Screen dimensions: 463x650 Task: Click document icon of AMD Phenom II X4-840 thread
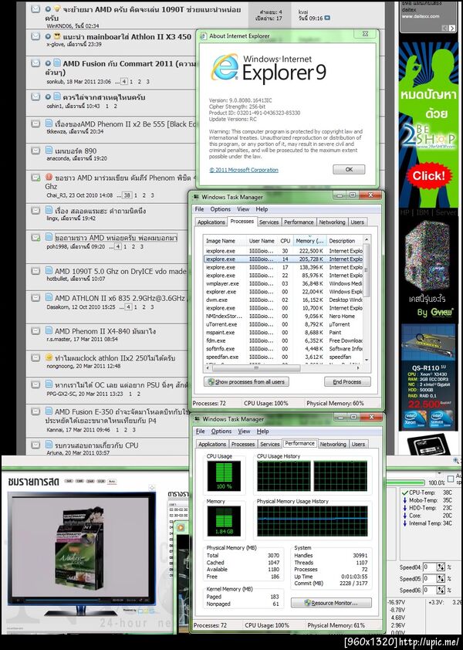tap(49, 330)
